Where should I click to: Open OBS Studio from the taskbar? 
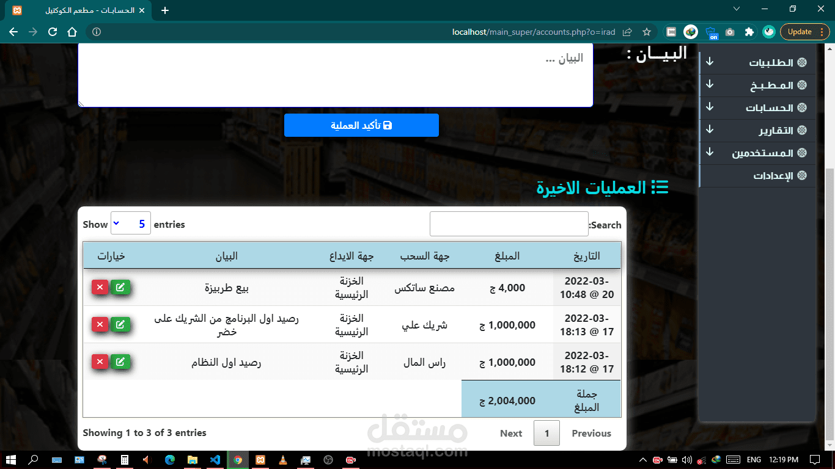[328, 459]
